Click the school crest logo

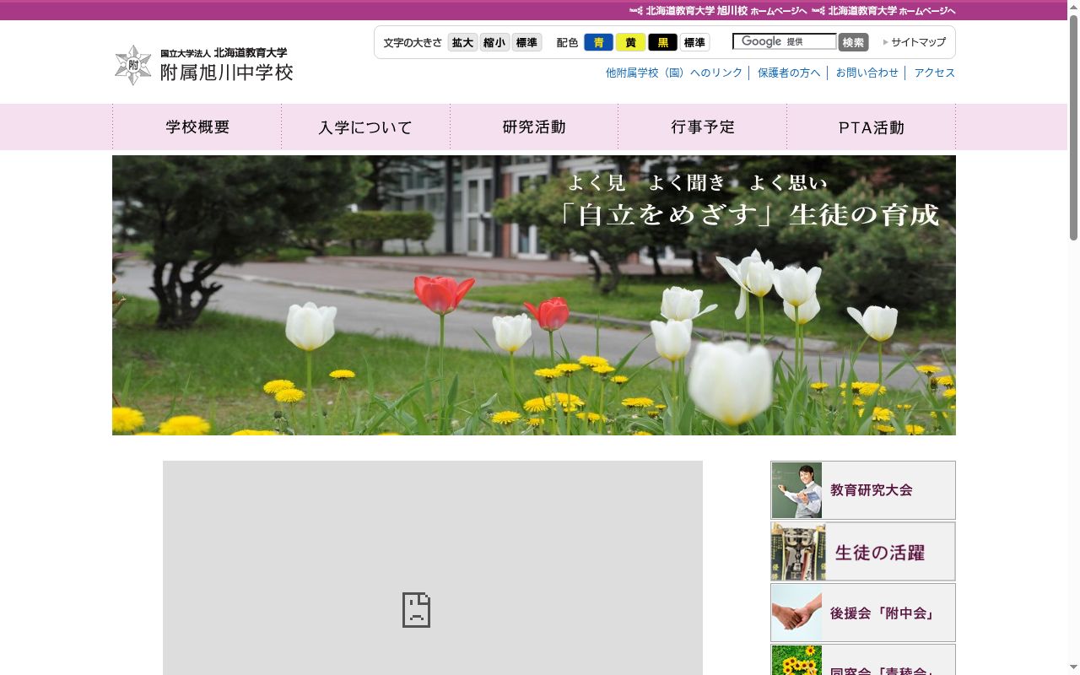pos(132,65)
